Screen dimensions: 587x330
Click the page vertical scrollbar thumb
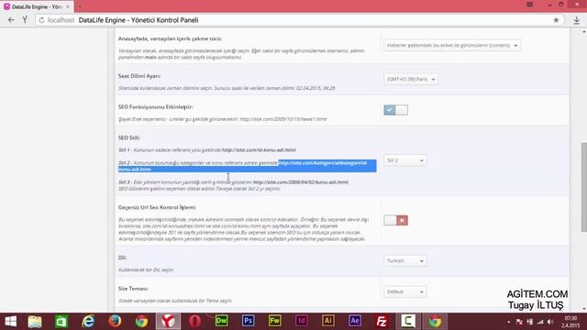tap(583, 187)
